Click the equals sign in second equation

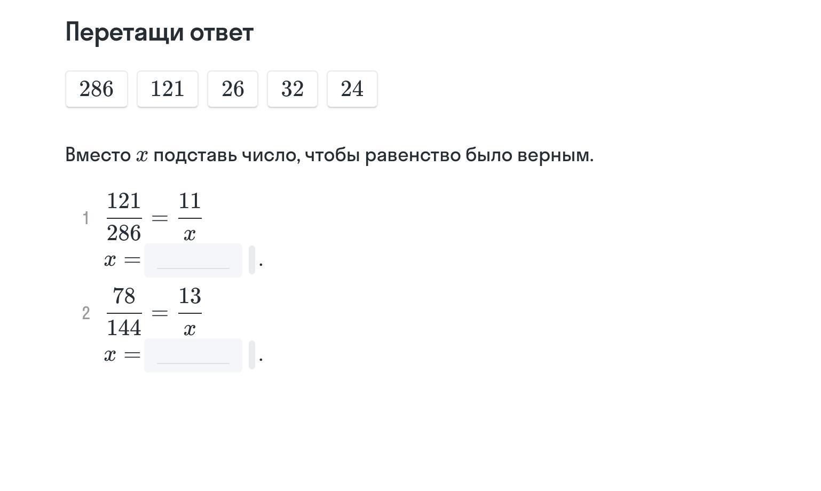[160, 313]
